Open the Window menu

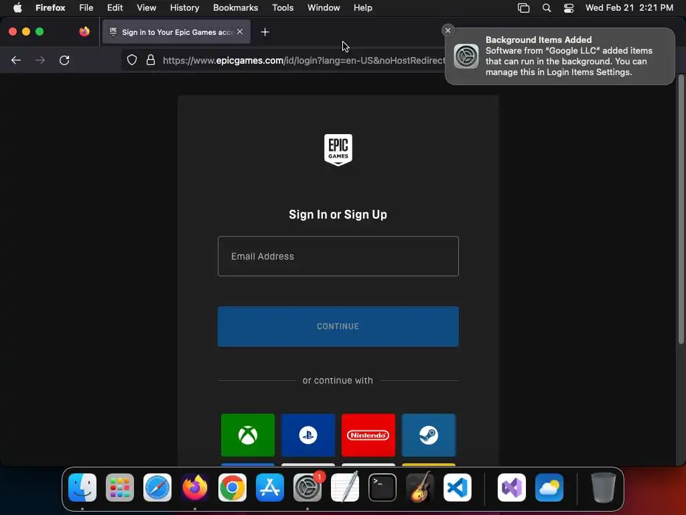(x=324, y=7)
